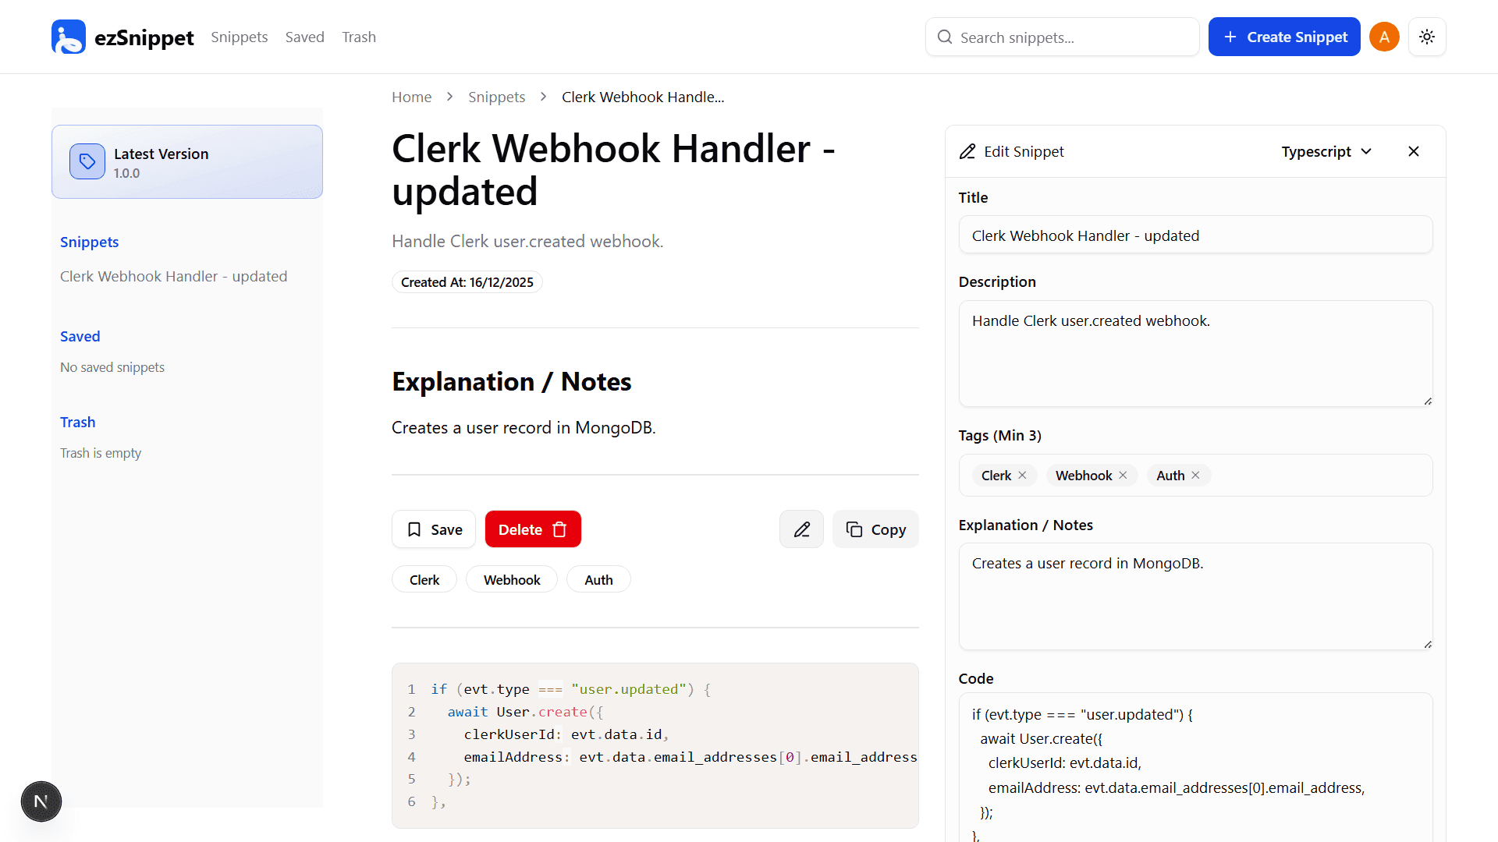Screen dimensions: 1498x842
Task: Click the ezSnippet logo icon
Action: 69,37
